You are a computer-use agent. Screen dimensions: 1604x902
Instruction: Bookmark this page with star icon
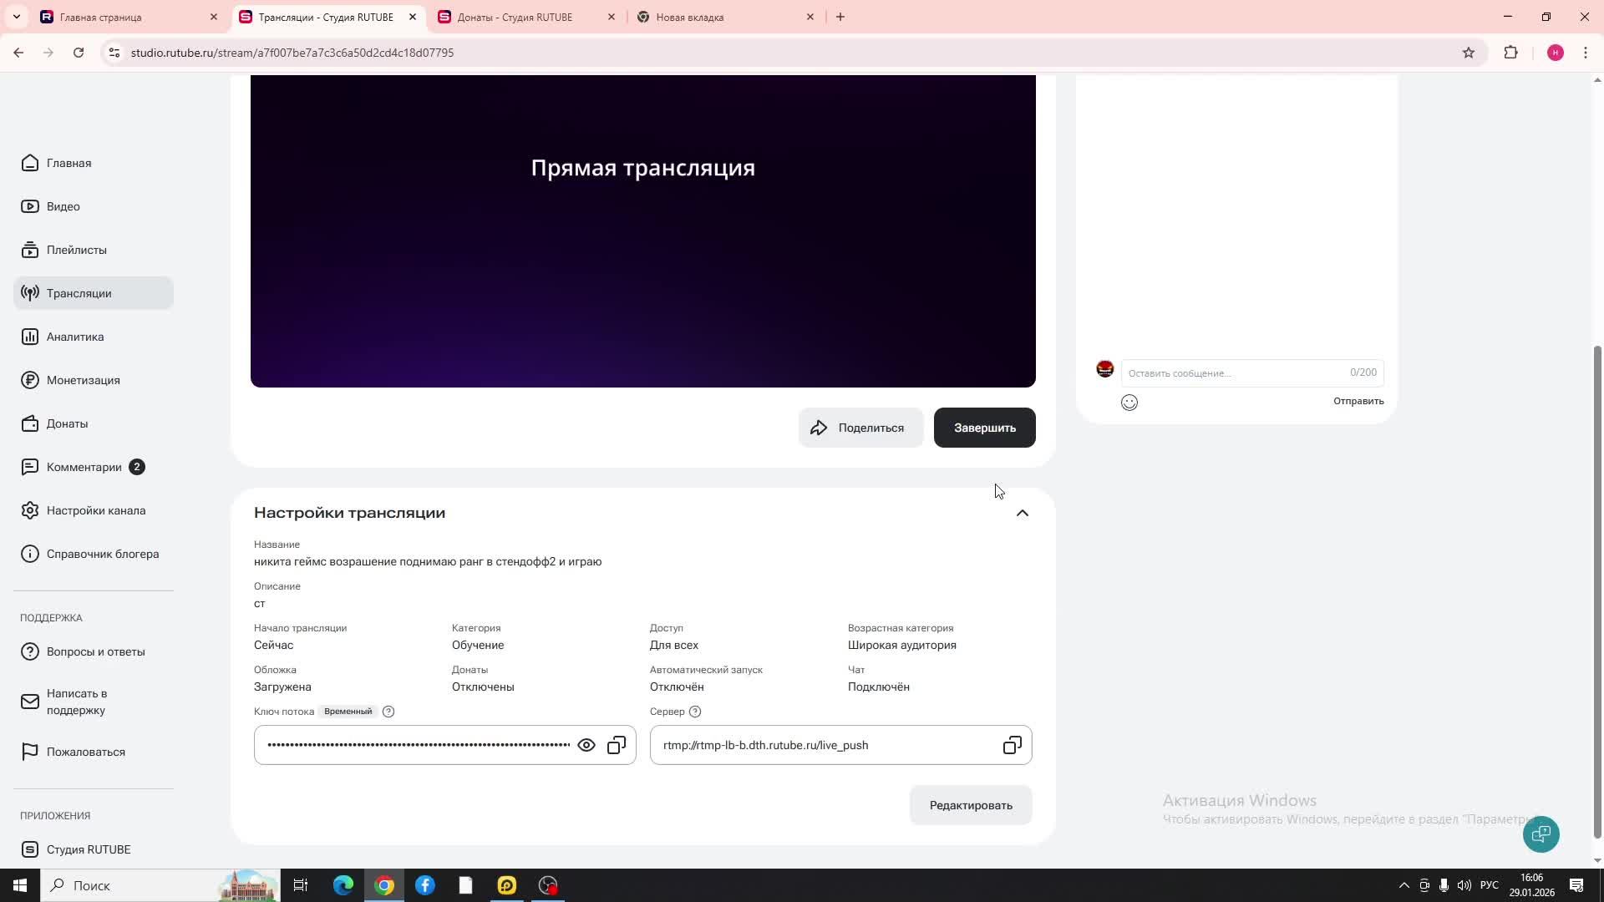[x=1469, y=53]
